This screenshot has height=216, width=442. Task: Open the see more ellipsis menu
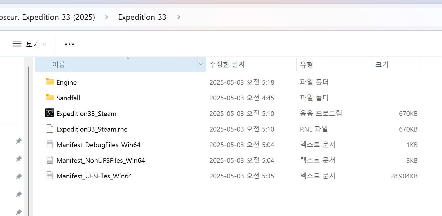69,44
